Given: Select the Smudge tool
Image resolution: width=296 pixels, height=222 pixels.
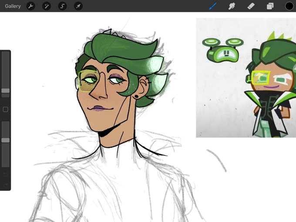Looking at the screenshot, I should click(x=232, y=6).
